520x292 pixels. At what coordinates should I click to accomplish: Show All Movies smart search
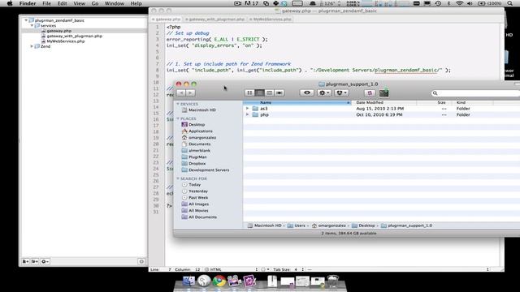195,211
